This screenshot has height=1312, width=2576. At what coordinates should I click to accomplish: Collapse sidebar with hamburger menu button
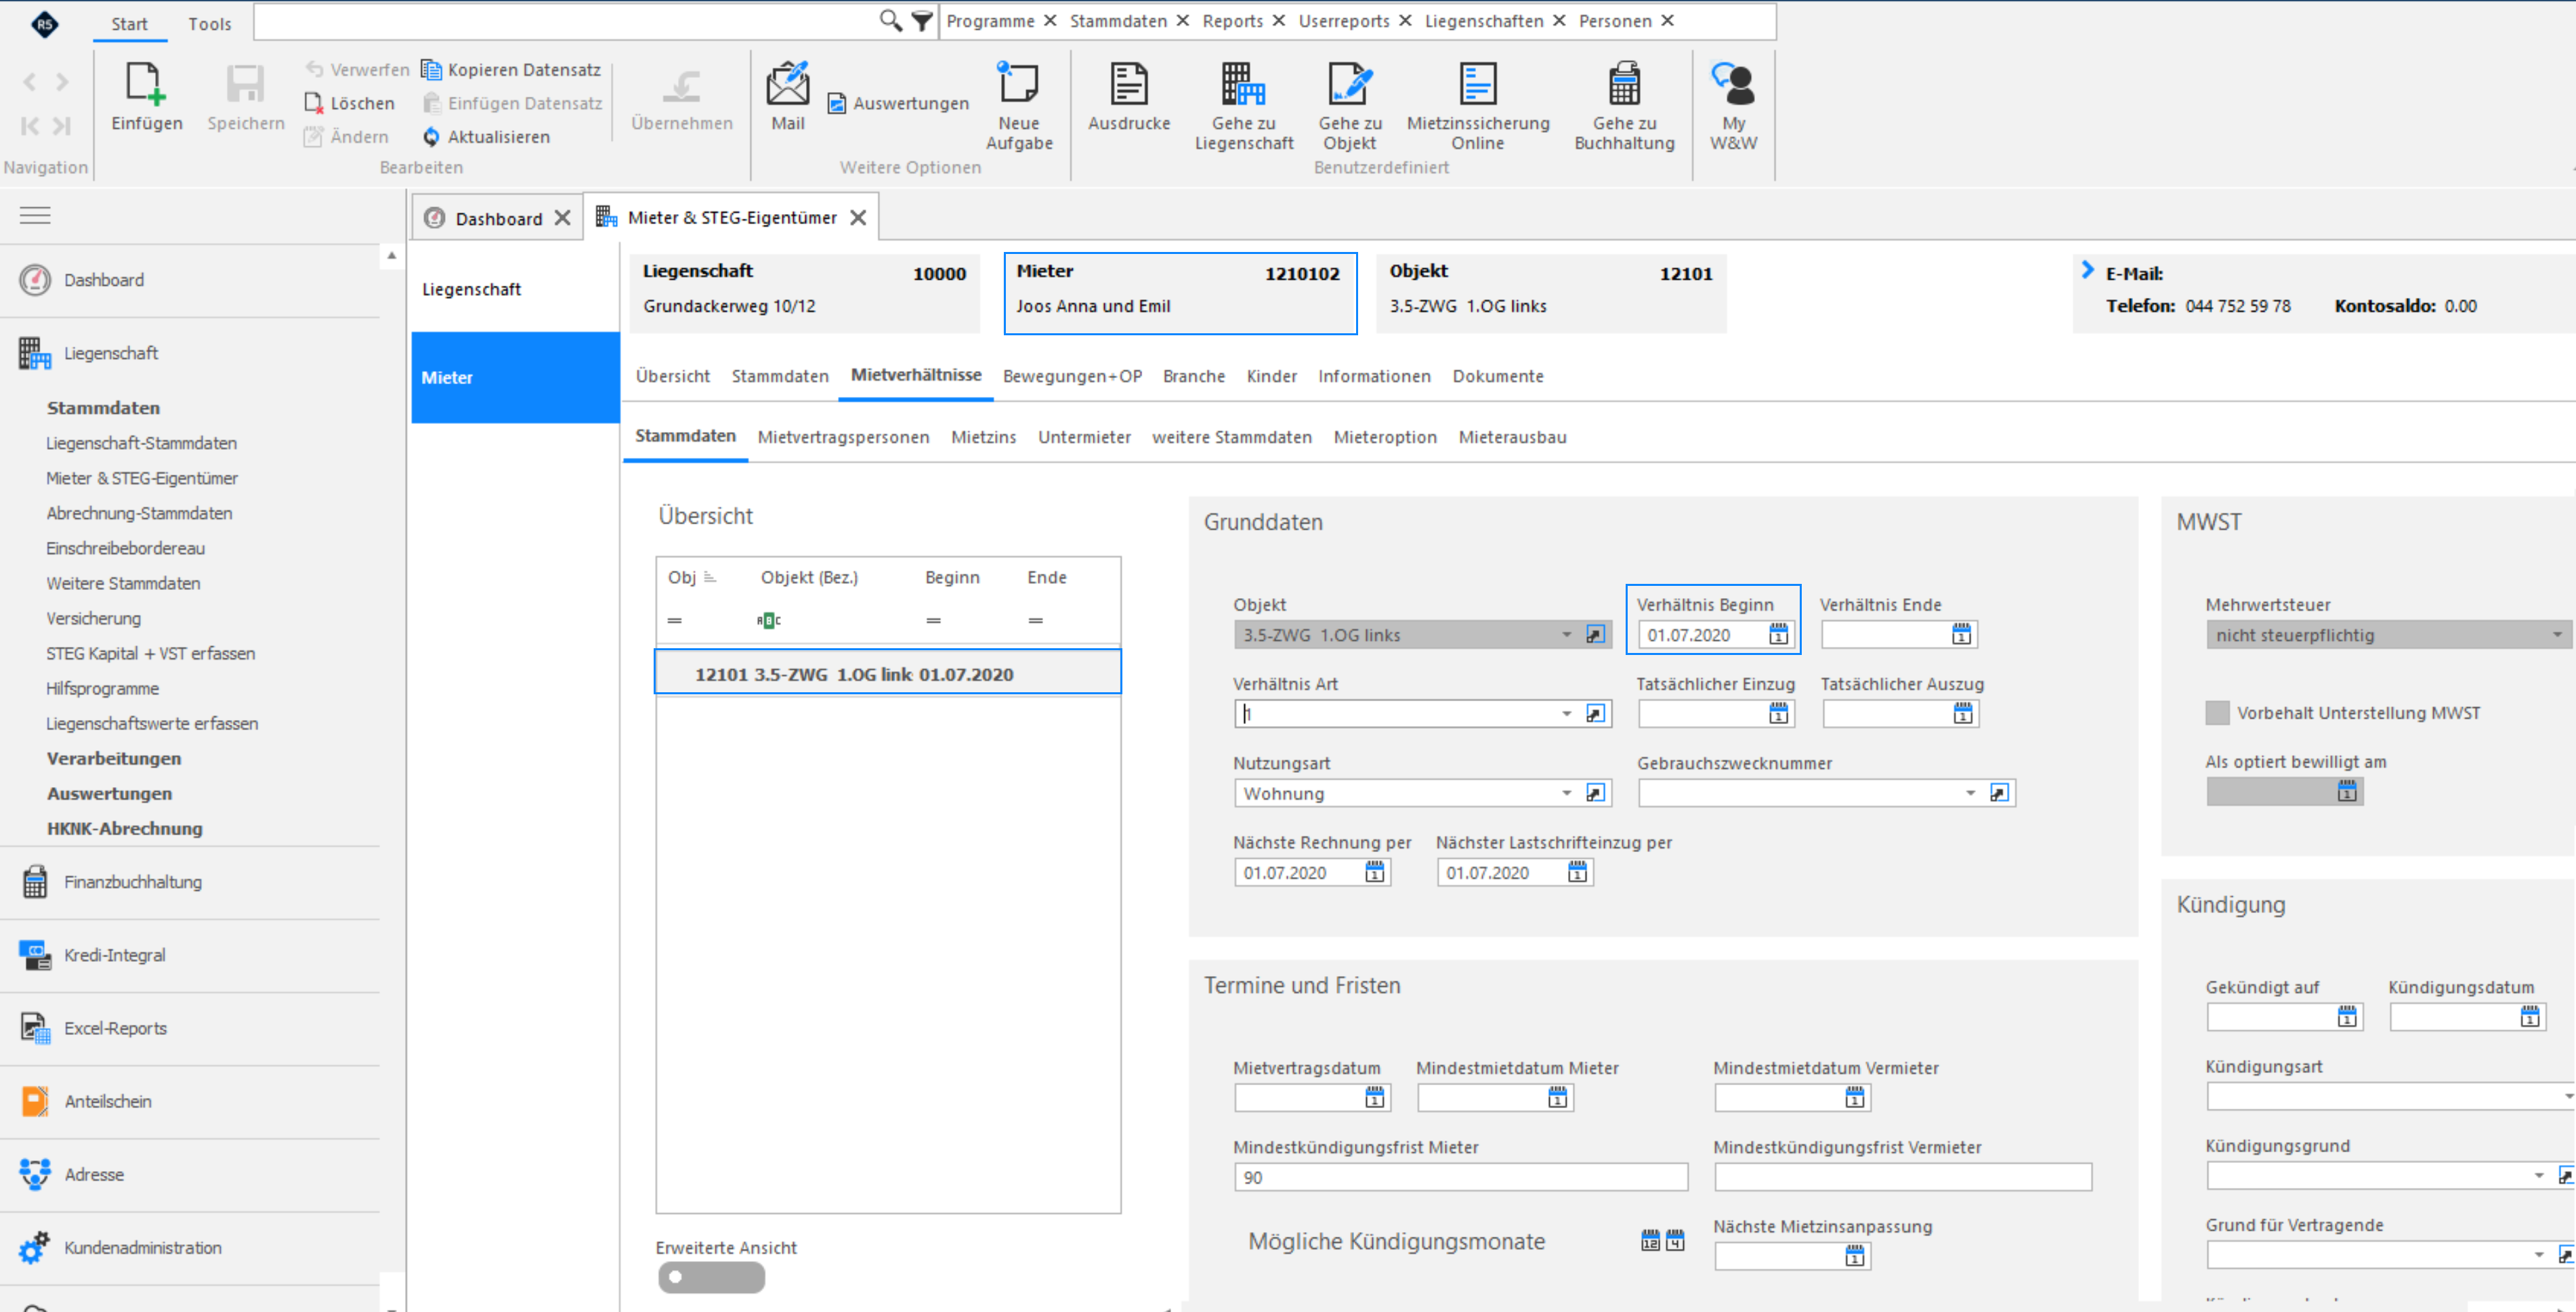35,215
